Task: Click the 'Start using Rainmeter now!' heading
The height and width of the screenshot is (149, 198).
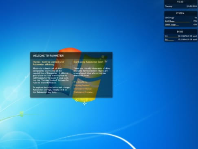Action: pyautogui.click(x=88, y=62)
